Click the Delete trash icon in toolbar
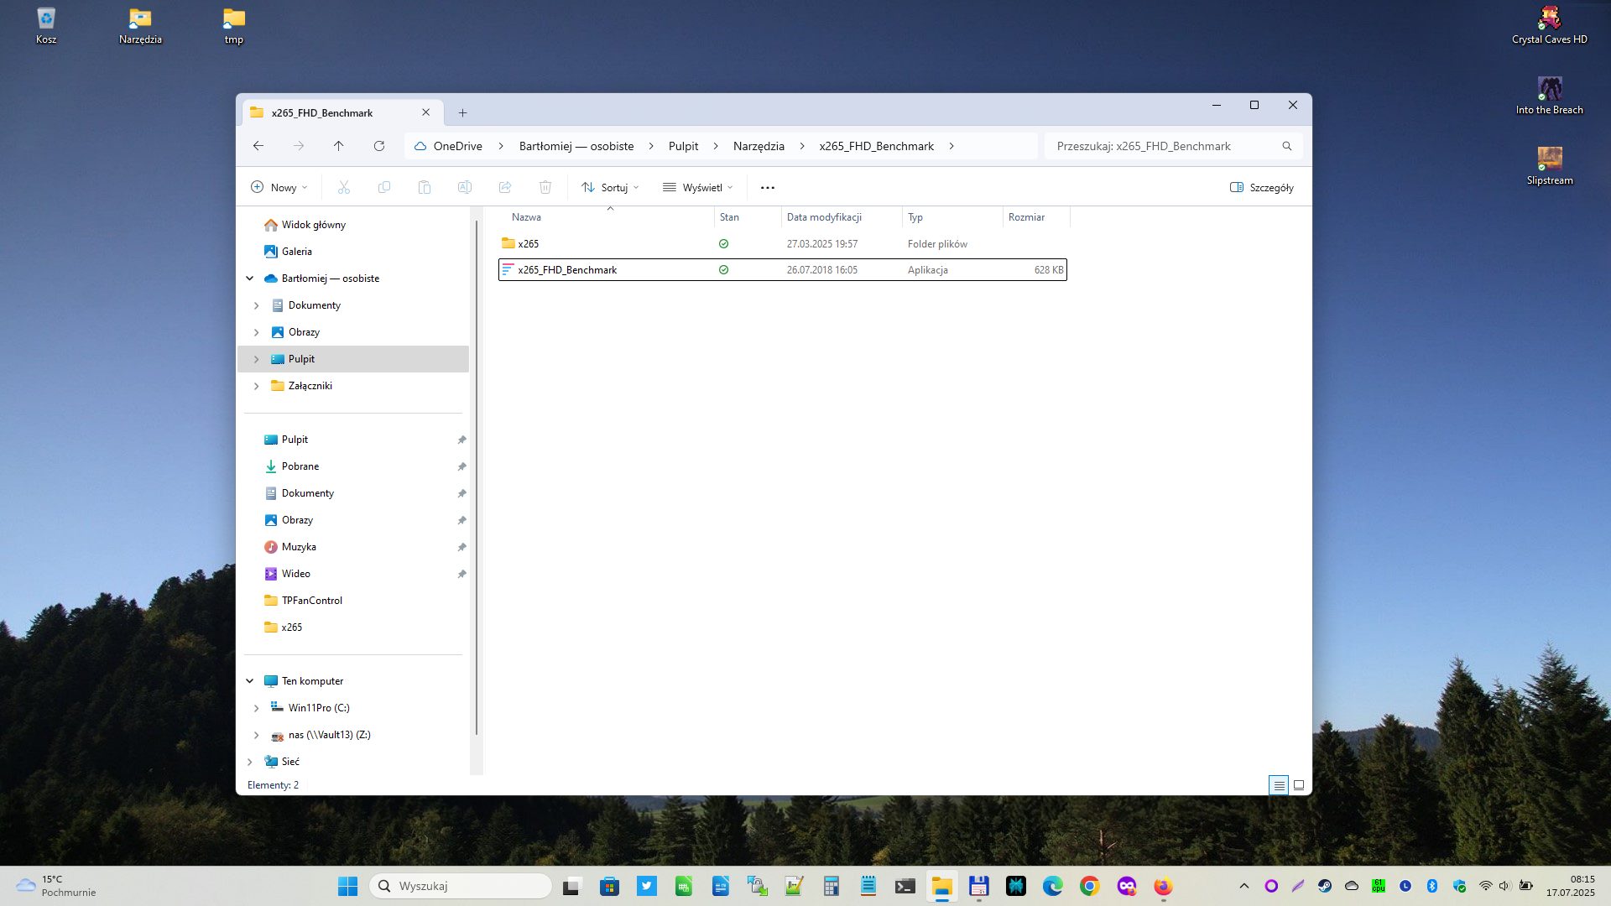The width and height of the screenshot is (1611, 906). [545, 188]
